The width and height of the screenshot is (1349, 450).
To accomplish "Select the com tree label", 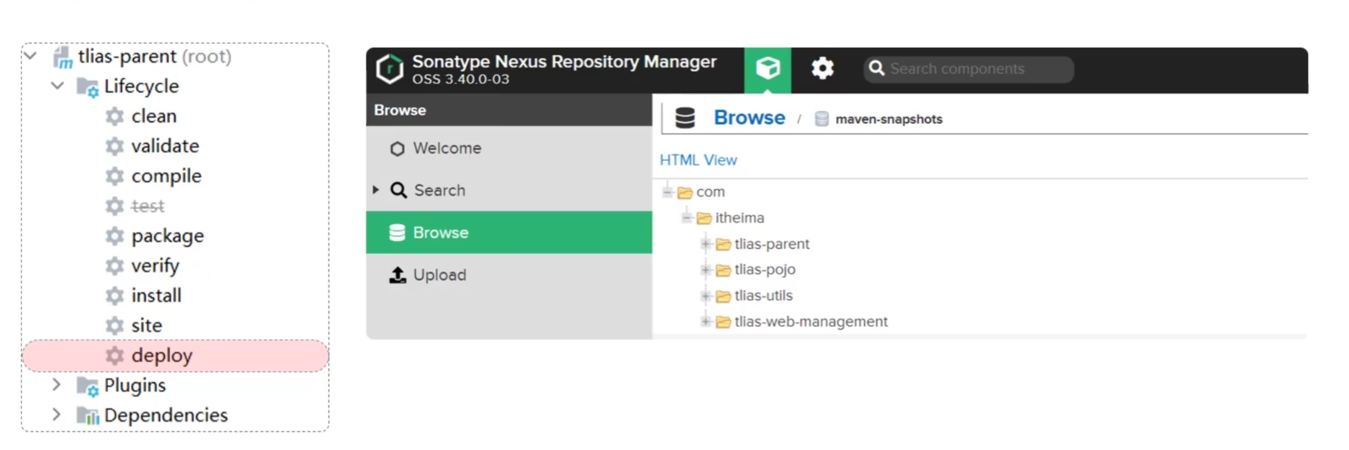I will point(711,192).
